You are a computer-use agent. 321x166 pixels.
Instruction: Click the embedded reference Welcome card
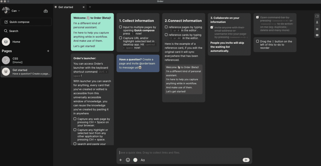click(184, 79)
